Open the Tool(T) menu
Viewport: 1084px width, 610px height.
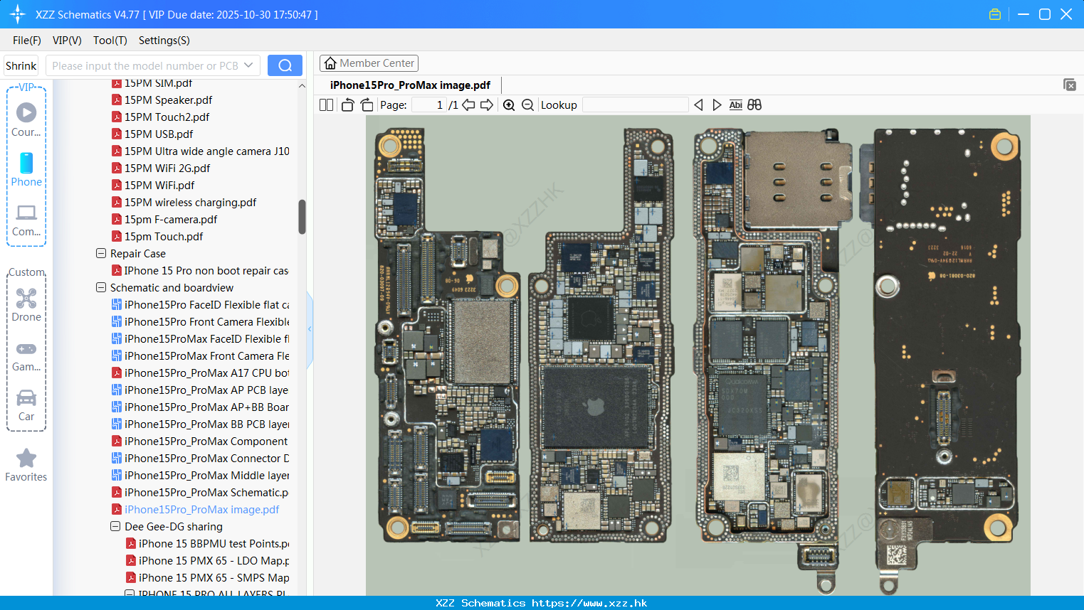pyautogui.click(x=110, y=41)
